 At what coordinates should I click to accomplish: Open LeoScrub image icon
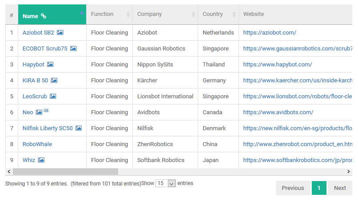click(x=53, y=96)
